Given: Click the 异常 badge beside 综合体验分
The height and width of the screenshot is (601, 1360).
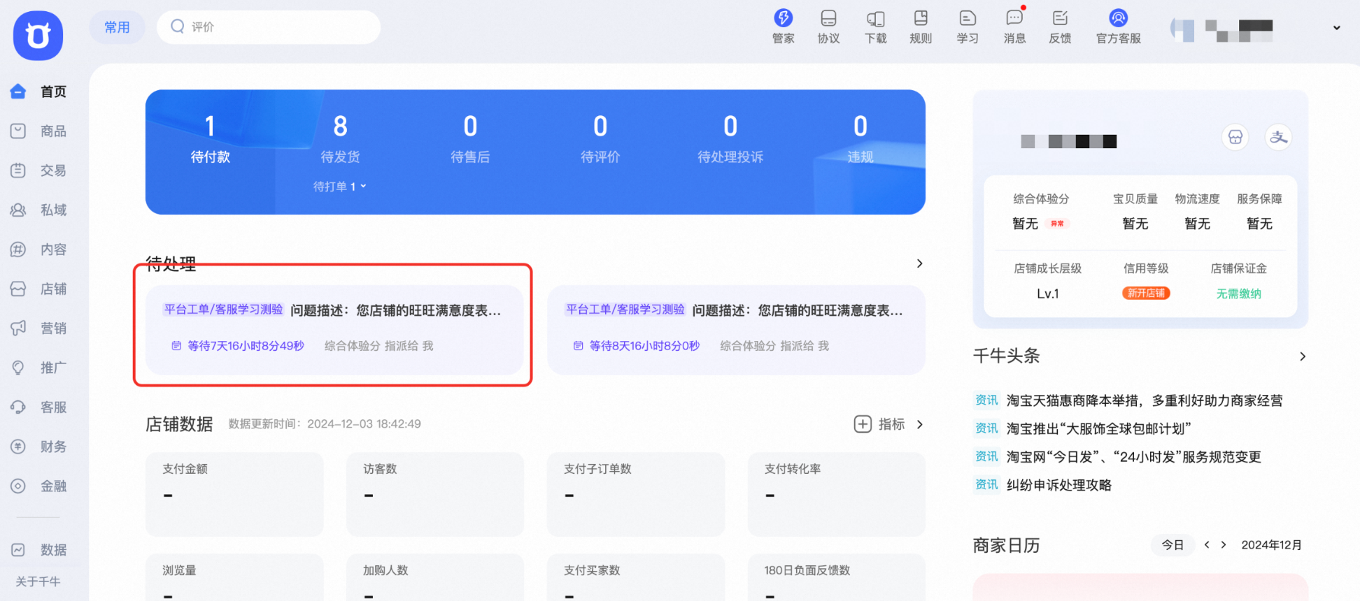Looking at the screenshot, I should coord(1057,224).
